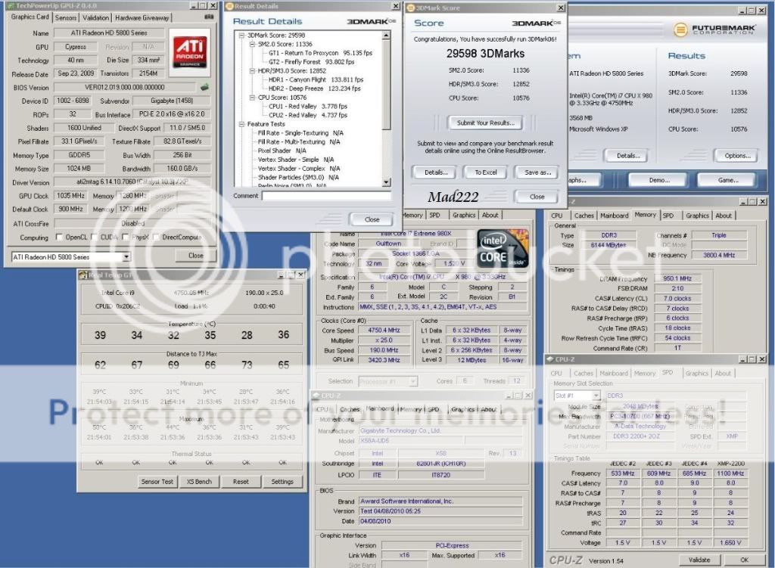Close the GPU-Z window with Close button

pyautogui.click(x=196, y=256)
